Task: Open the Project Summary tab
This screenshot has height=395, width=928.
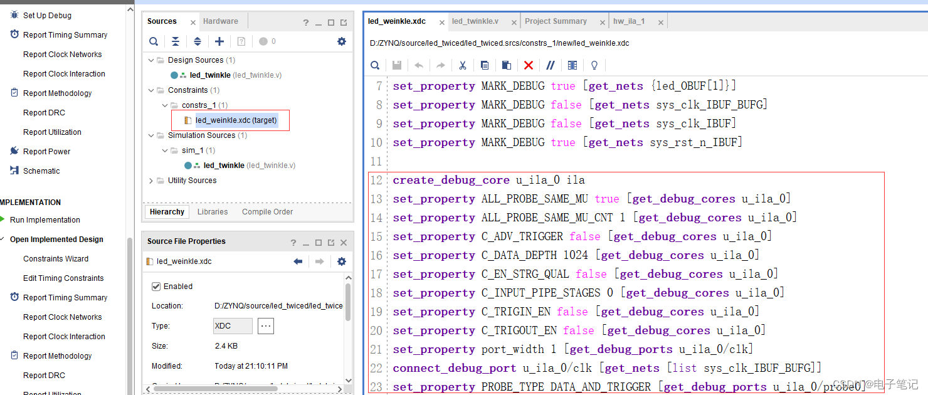Action: point(556,21)
